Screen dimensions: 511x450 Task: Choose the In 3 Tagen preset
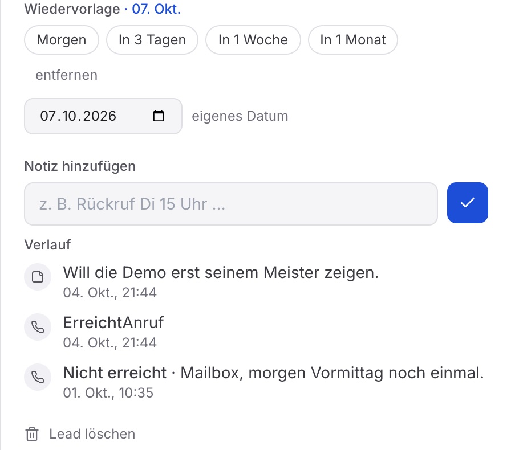[152, 40]
